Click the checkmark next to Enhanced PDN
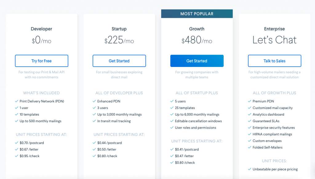 (94, 101)
